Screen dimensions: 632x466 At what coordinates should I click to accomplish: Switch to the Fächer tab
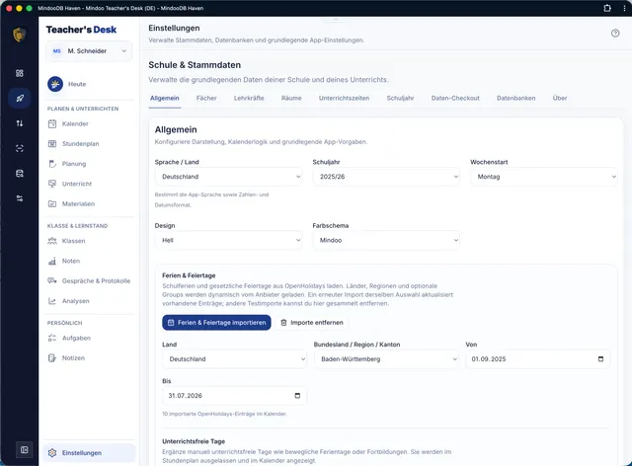pyautogui.click(x=206, y=98)
